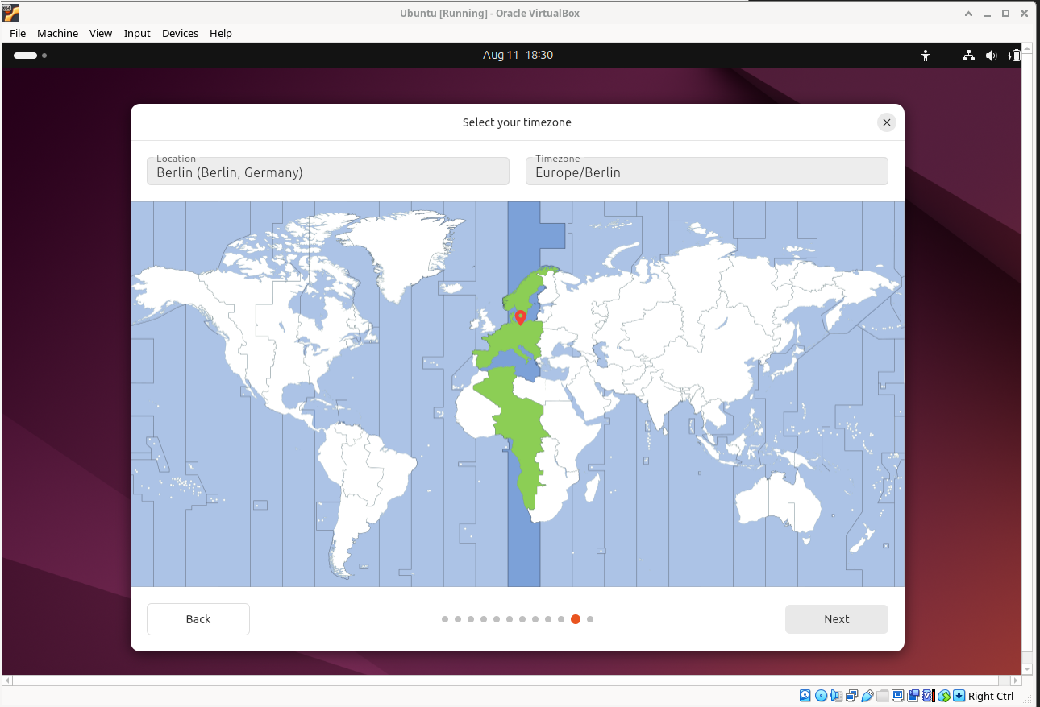Open the Devices menu
Image resolution: width=1040 pixels, height=707 pixels.
(180, 33)
